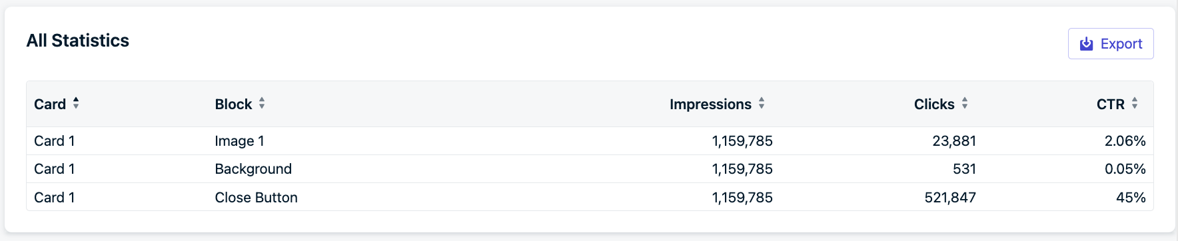Sort by Impressions column arrows
The width and height of the screenshot is (1178, 241).
coord(762,103)
